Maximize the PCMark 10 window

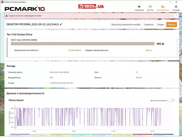pos(176,2)
